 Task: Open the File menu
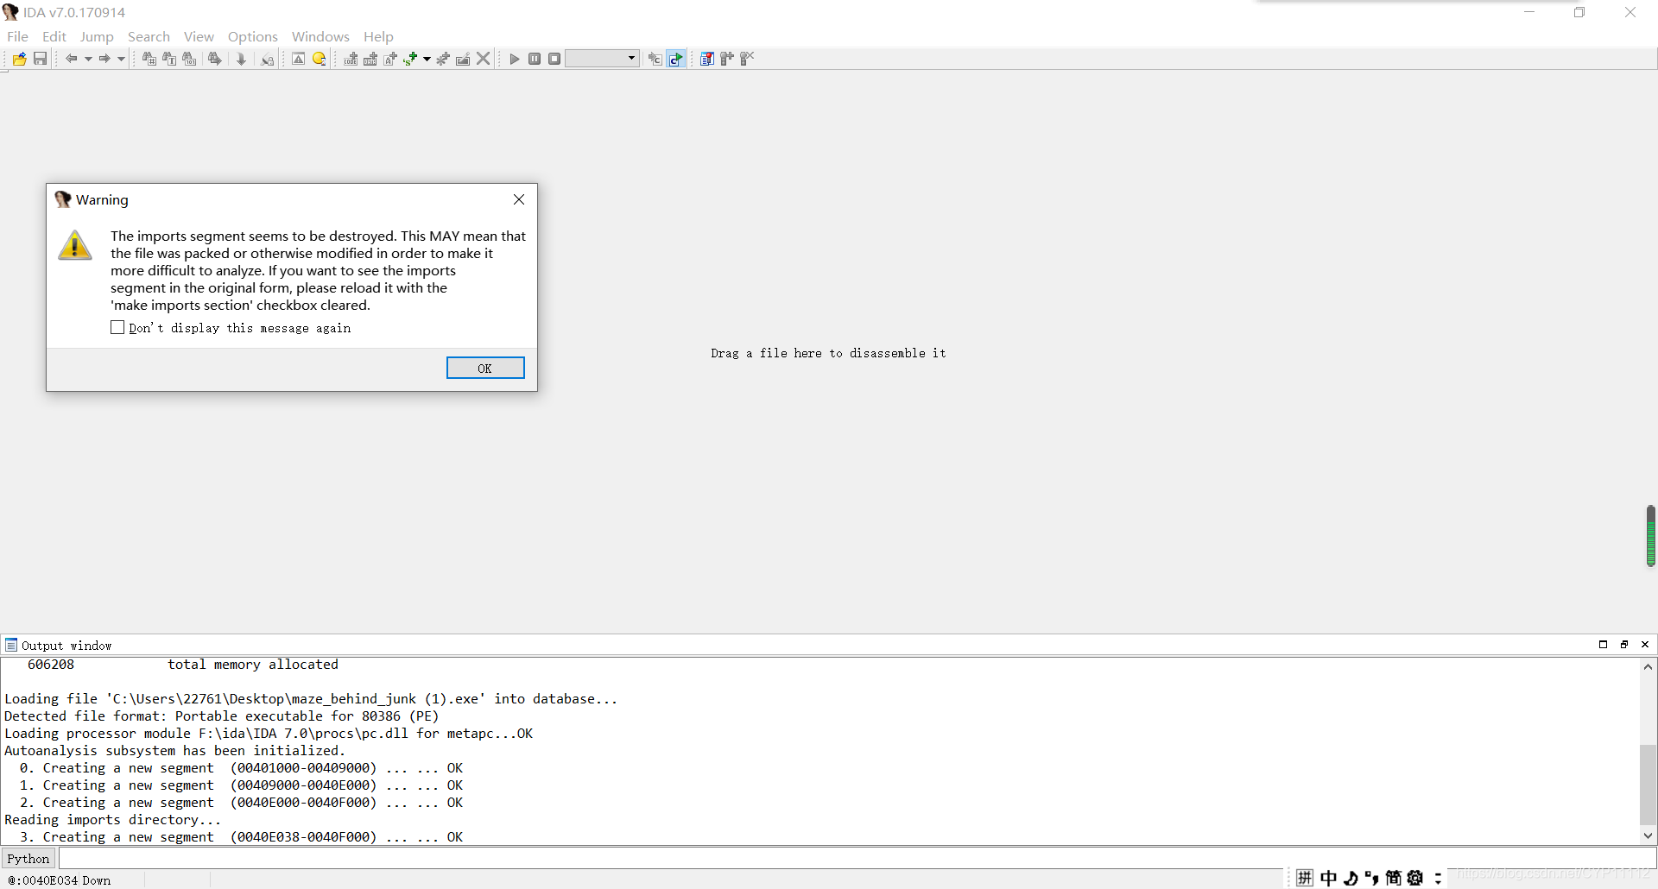coord(17,36)
